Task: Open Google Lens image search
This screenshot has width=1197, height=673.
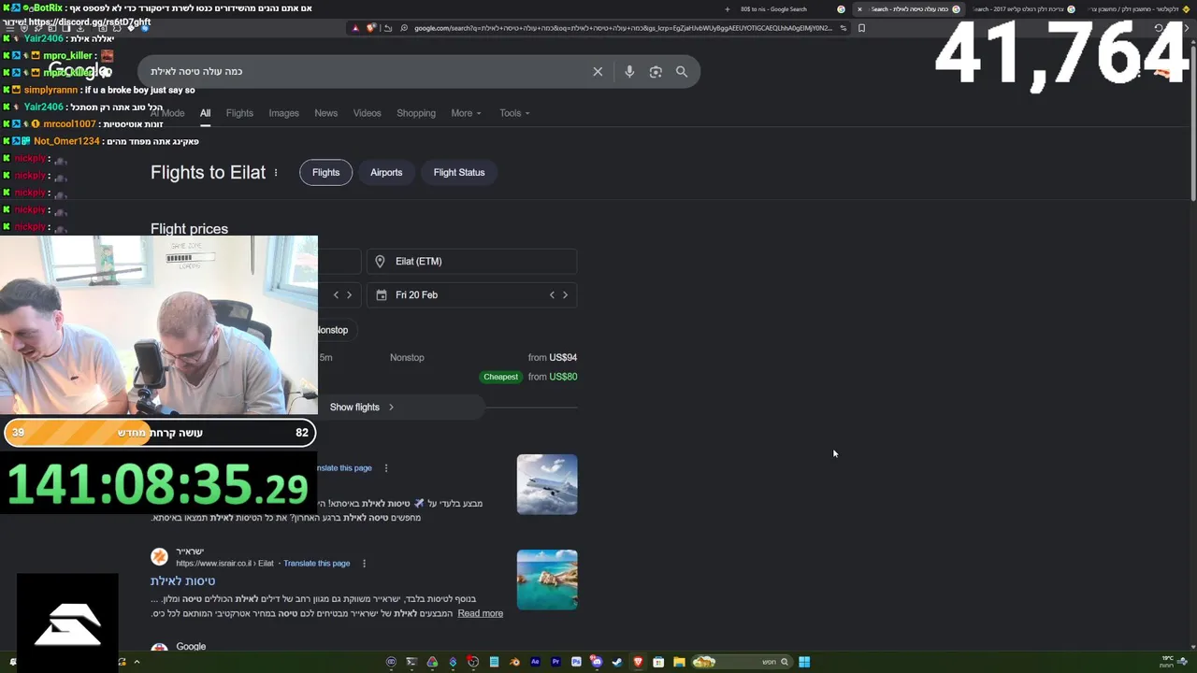Action: click(x=656, y=72)
